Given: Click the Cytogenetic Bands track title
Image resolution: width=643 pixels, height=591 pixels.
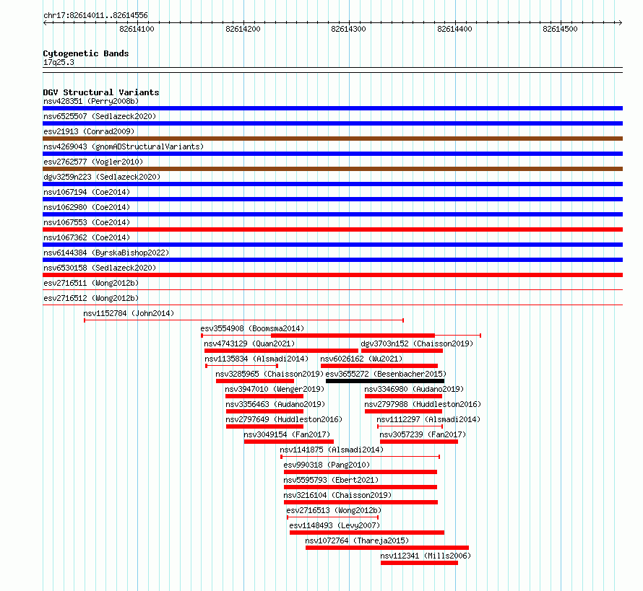Looking at the screenshot, I should pyautogui.click(x=86, y=53).
